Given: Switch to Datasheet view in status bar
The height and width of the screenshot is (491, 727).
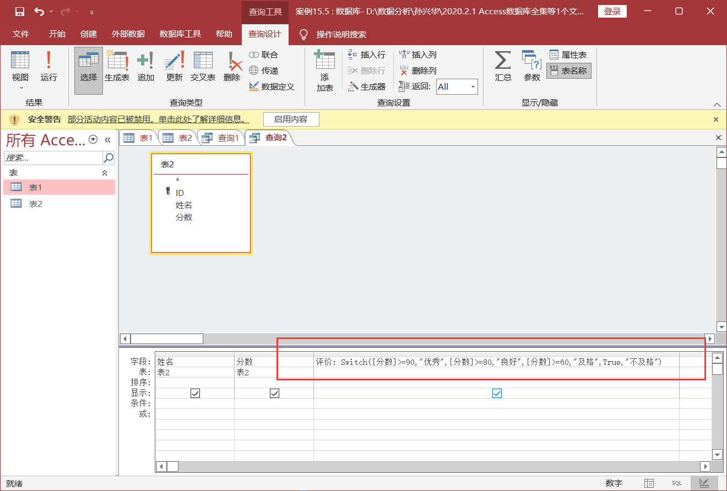Looking at the screenshot, I should coord(649,483).
